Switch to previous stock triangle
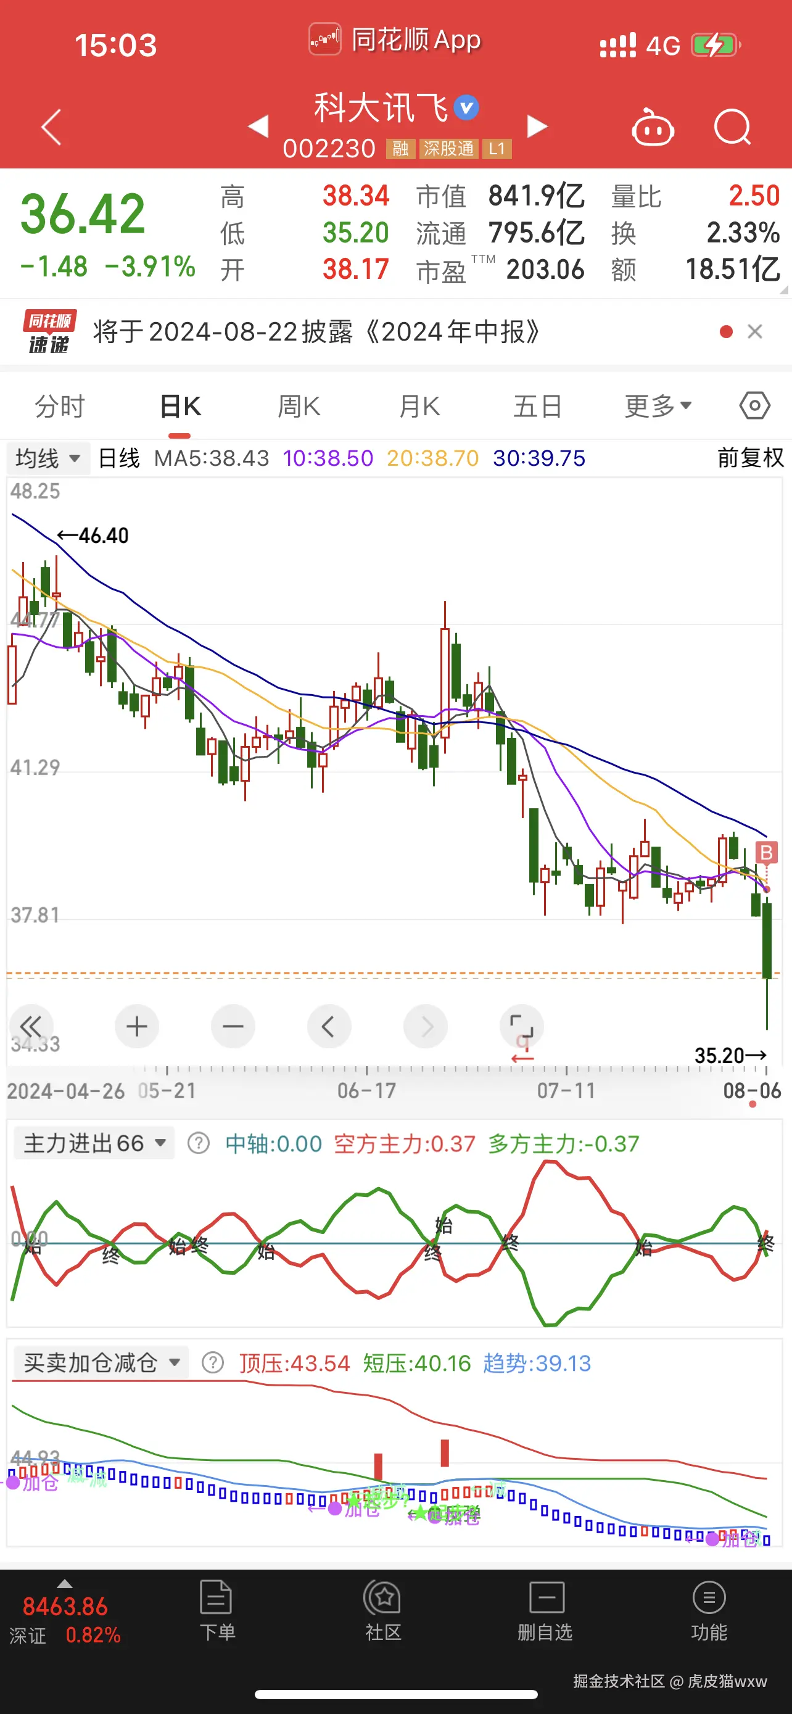This screenshot has height=1714, width=792. click(x=258, y=126)
